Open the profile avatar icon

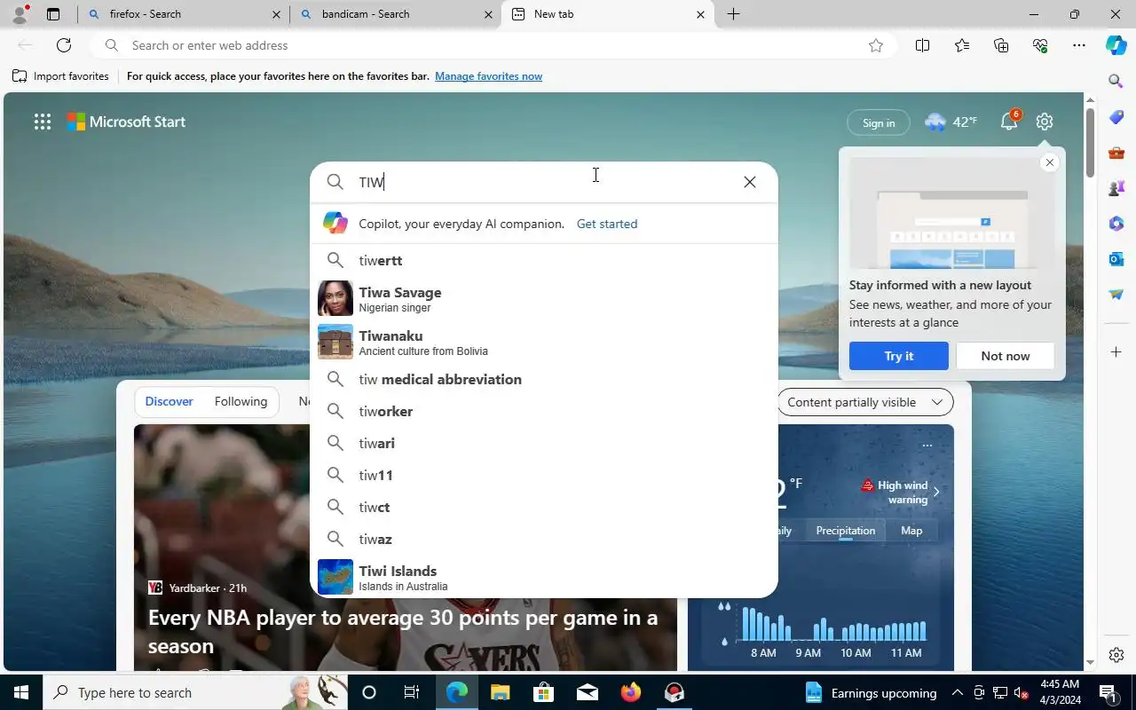20,13
